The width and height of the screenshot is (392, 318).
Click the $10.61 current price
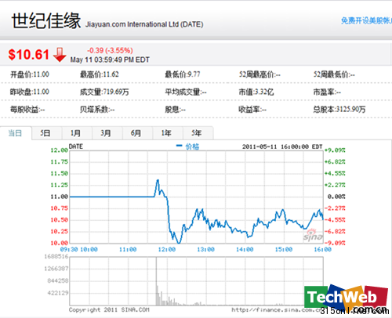pyautogui.click(x=29, y=55)
